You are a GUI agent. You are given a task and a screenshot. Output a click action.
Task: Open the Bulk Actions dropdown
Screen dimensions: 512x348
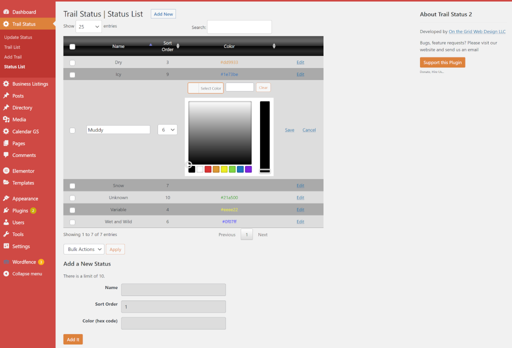(x=84, y=249)
